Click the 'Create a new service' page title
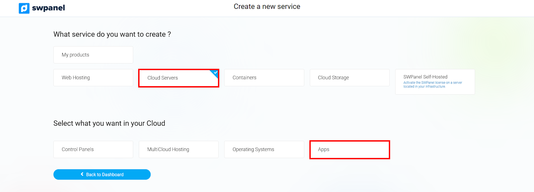The image size is (534, 192). click(x=267, y=7)
